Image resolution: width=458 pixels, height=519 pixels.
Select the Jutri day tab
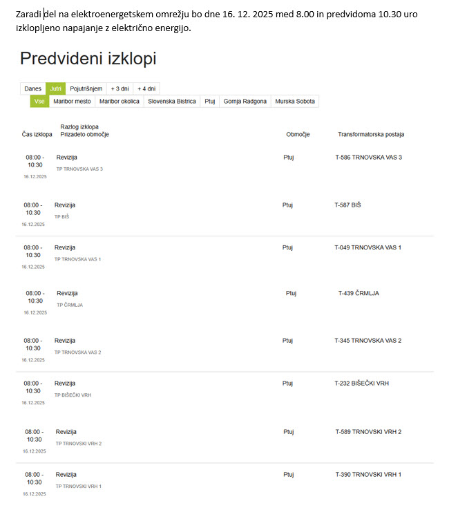click(55, 89)
